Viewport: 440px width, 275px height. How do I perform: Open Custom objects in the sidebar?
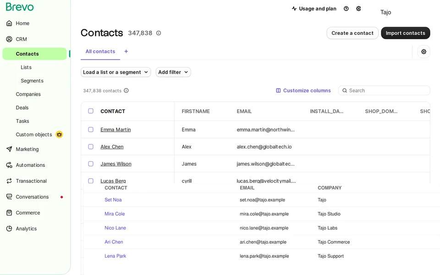[34, 134]
